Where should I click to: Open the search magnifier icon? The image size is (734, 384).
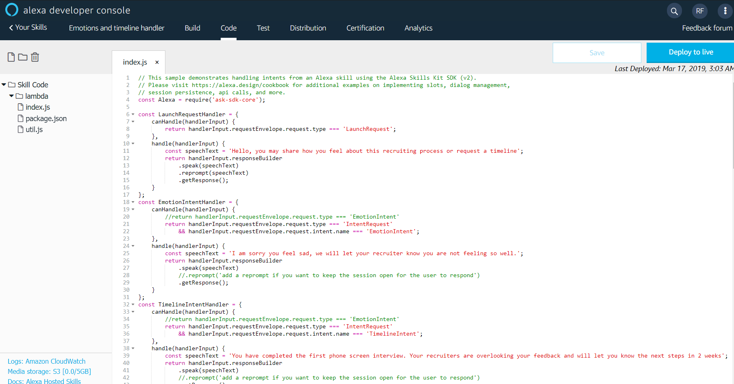pos(674,11)
